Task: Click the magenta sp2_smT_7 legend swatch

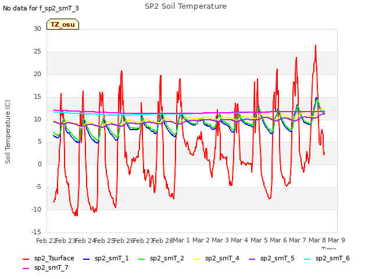Action: [x=26, y=269]
